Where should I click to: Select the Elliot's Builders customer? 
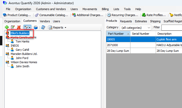coord(20,33)
